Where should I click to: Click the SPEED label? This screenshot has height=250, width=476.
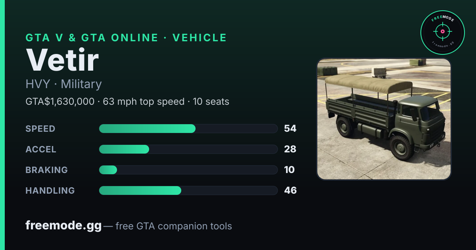point(40,129)
